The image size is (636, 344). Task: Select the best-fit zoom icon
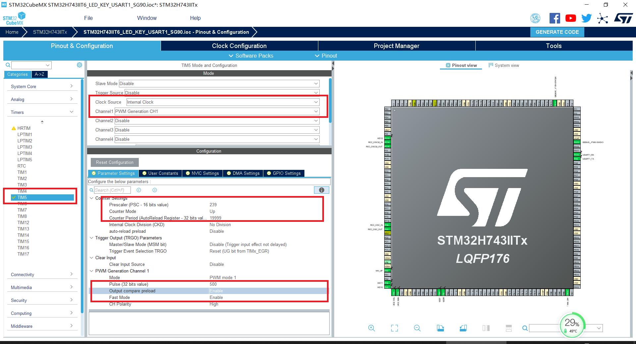[x=394, y=328]
